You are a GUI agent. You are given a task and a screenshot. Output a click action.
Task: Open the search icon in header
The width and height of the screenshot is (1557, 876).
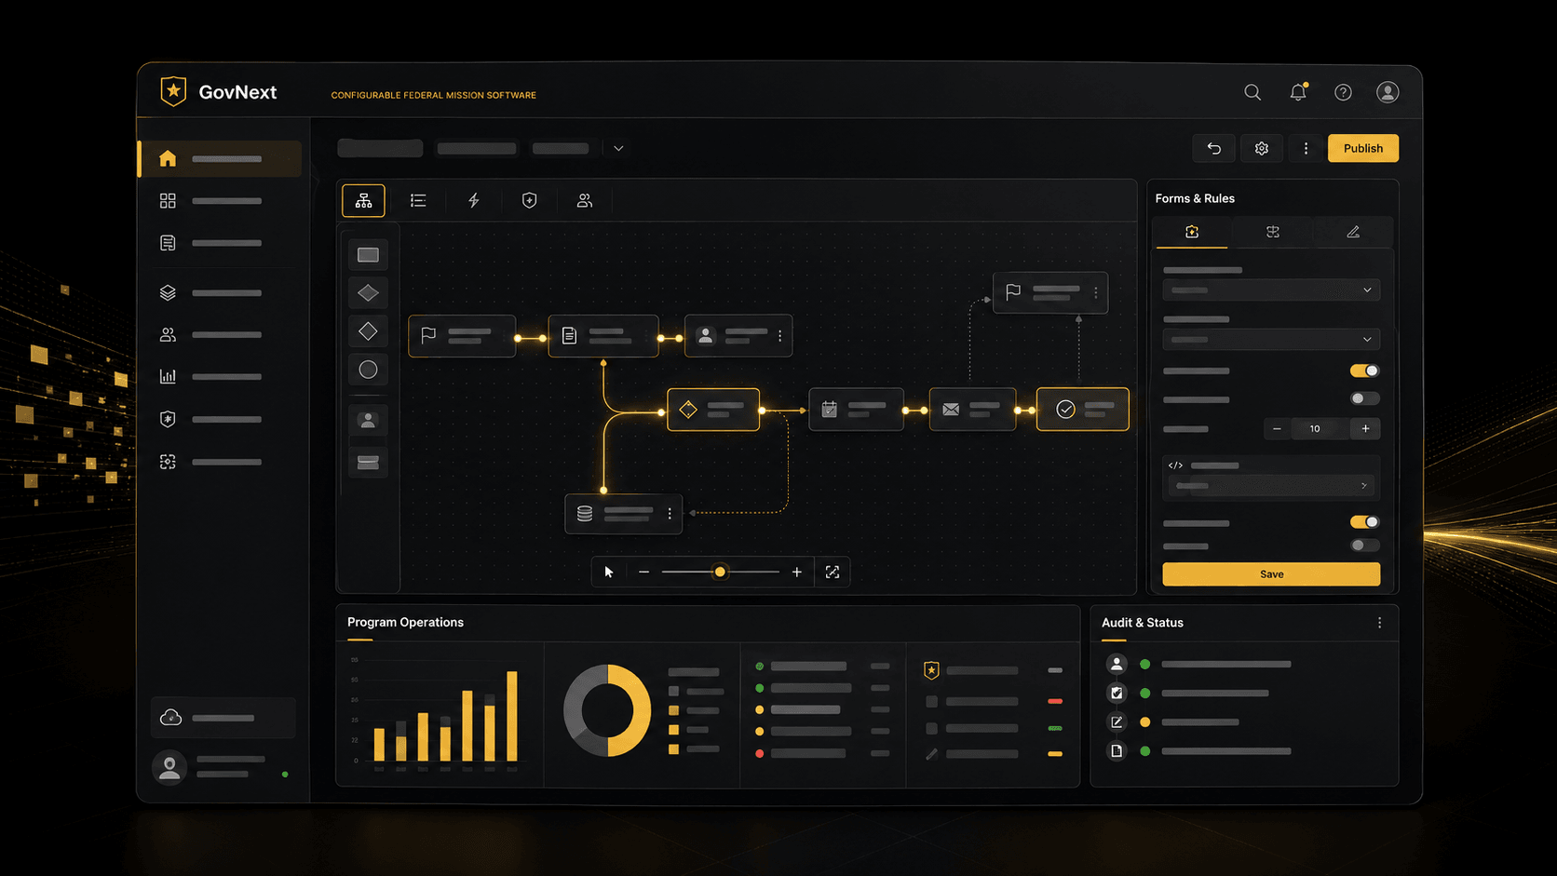[1252, 92]
